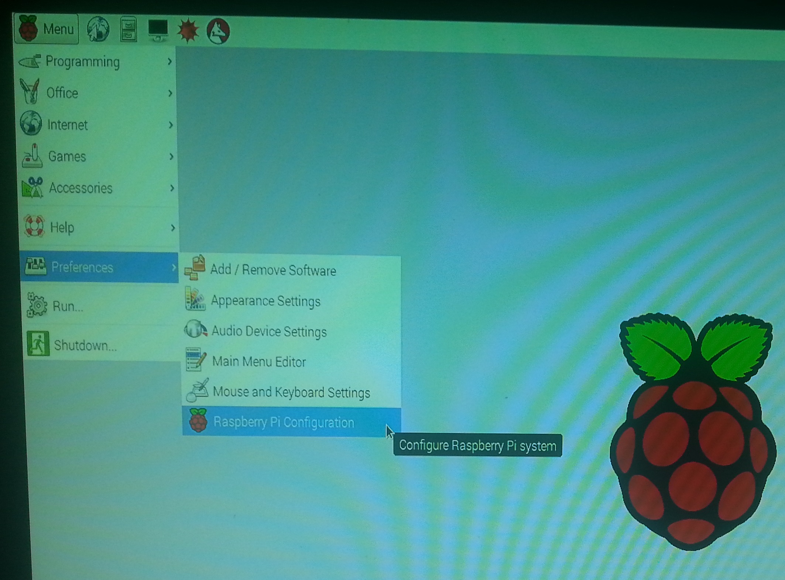
Task: Open the Mathematica red spiky icon
Action: click(188, 30)
